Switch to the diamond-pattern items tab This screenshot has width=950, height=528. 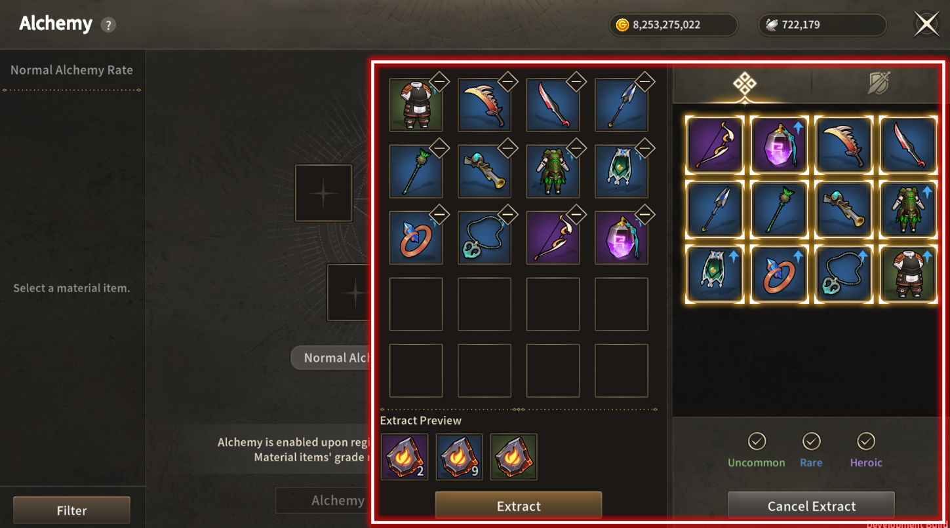(x=744, y=85)
